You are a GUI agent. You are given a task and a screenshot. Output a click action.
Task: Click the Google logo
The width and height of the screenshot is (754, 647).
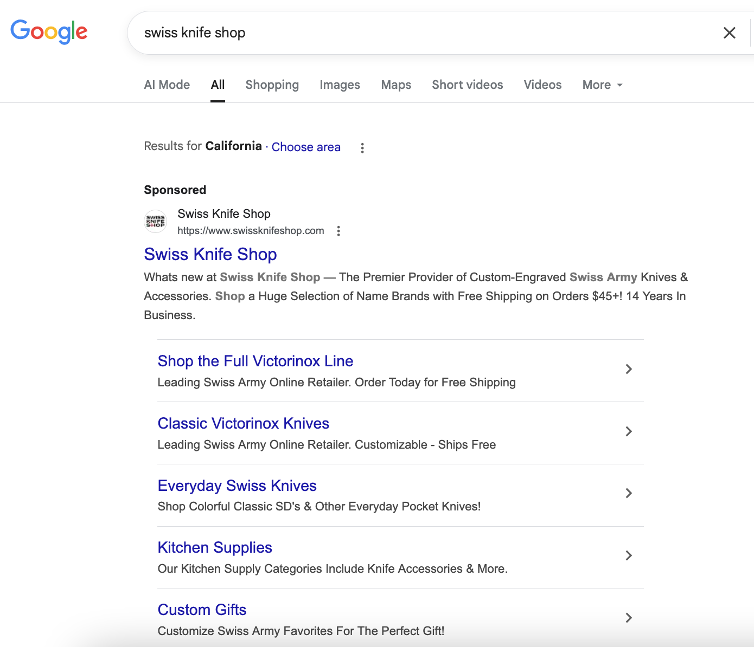pyautogui.click(x=49, y=32)
